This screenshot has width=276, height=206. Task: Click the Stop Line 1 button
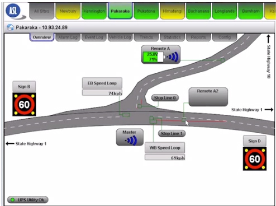point(172,133)
